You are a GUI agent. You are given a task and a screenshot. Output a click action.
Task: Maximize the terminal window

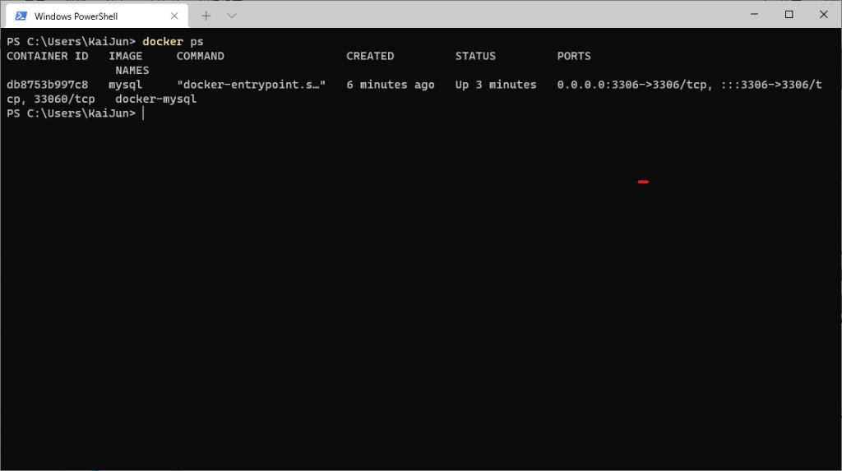pyautogui.click(x=789, y=15)
